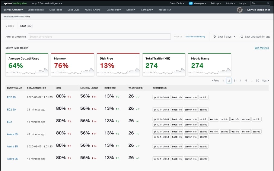Sort by MEMORY USAGE column header
Screen dimensions: 274x171
89,88
